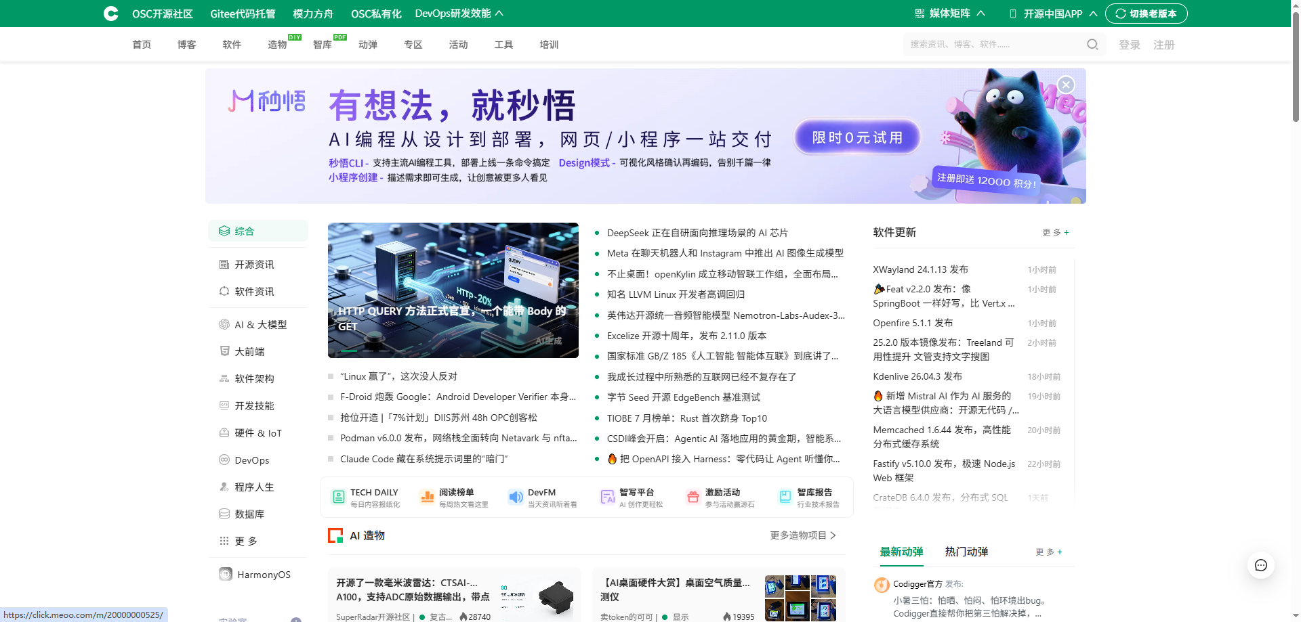Open 造物 nav item

tap(277, 45)
